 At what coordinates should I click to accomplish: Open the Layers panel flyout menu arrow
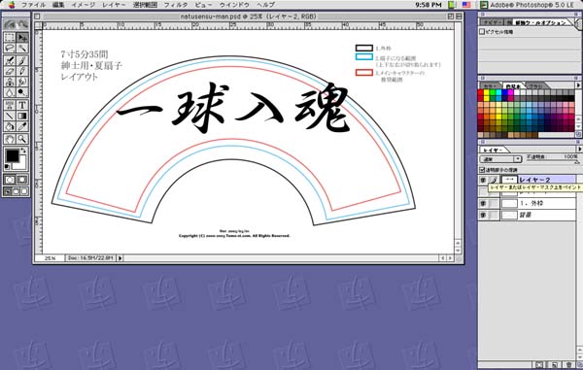(579, 149)
